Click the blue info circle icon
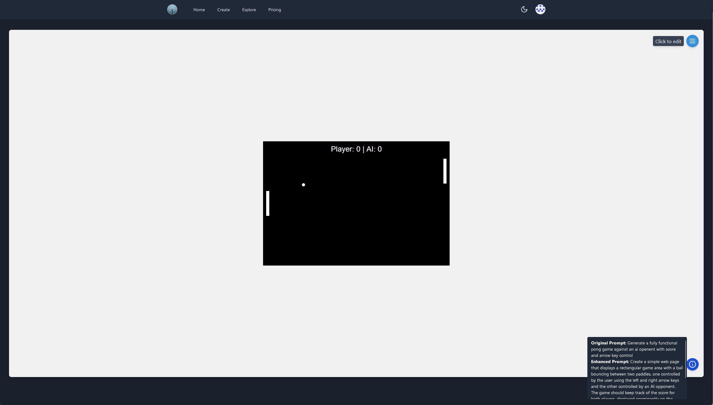This screenshot has width=713, height=405. (692, 364)
